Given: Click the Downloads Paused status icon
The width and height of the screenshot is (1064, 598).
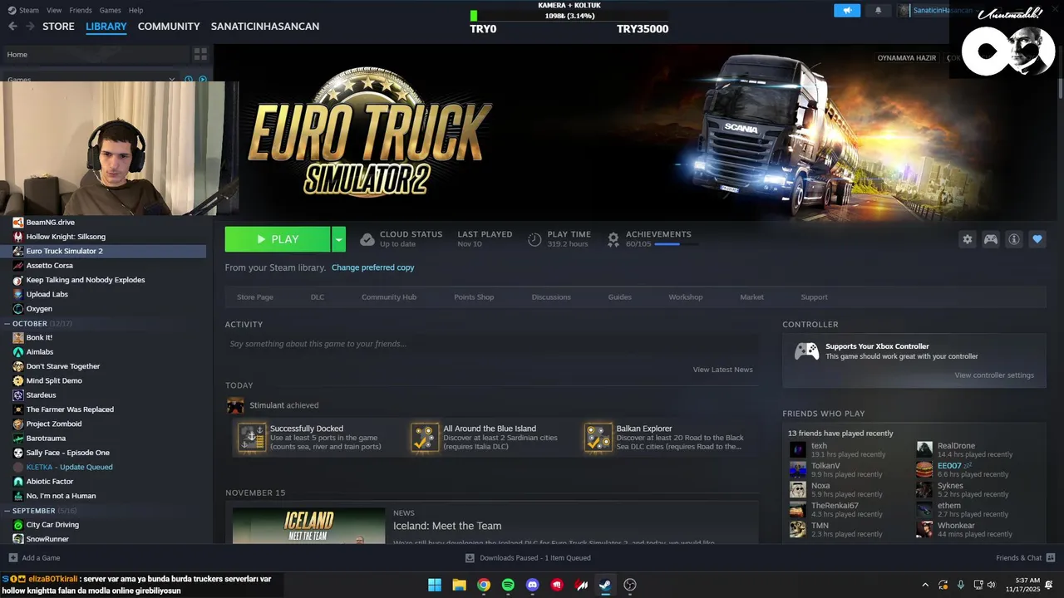Looking at the screenshot, I should 470,558.
